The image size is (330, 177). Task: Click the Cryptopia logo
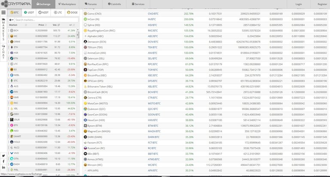[16, 4]
